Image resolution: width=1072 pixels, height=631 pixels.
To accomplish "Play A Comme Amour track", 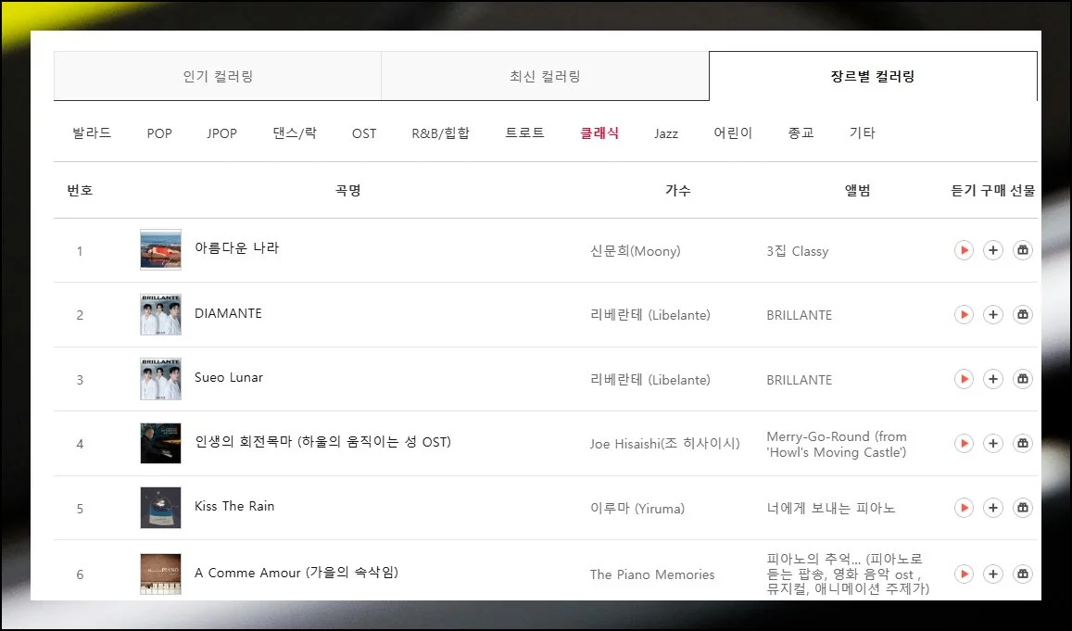I will [964, 574].
